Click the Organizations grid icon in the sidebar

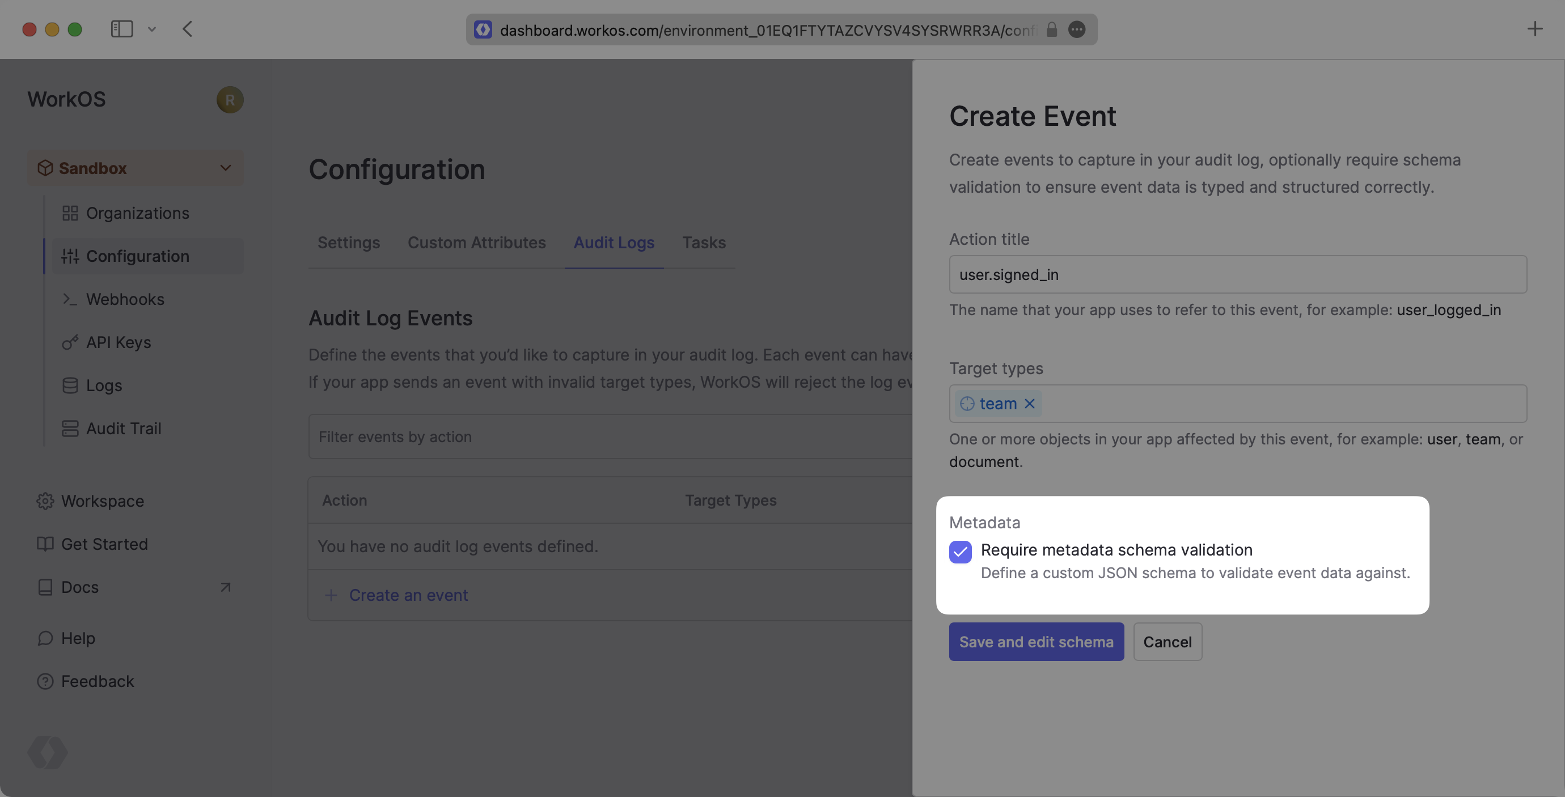[70, 213]
